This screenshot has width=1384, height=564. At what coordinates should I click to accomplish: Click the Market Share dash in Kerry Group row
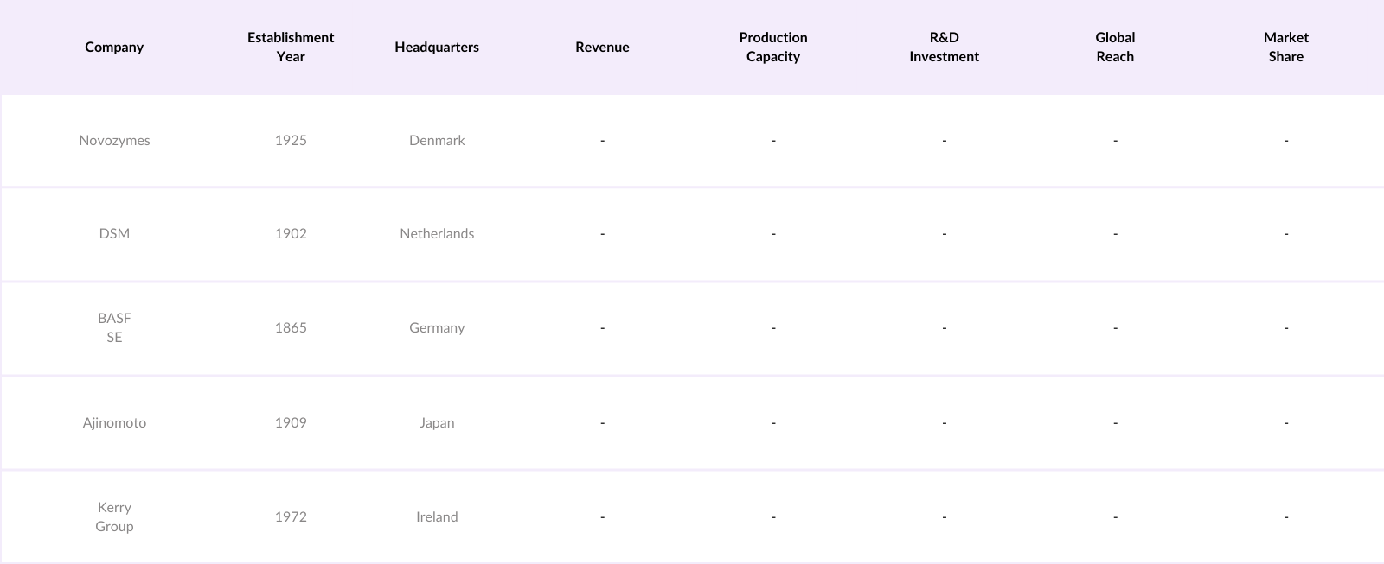[x=1286, y=516]
